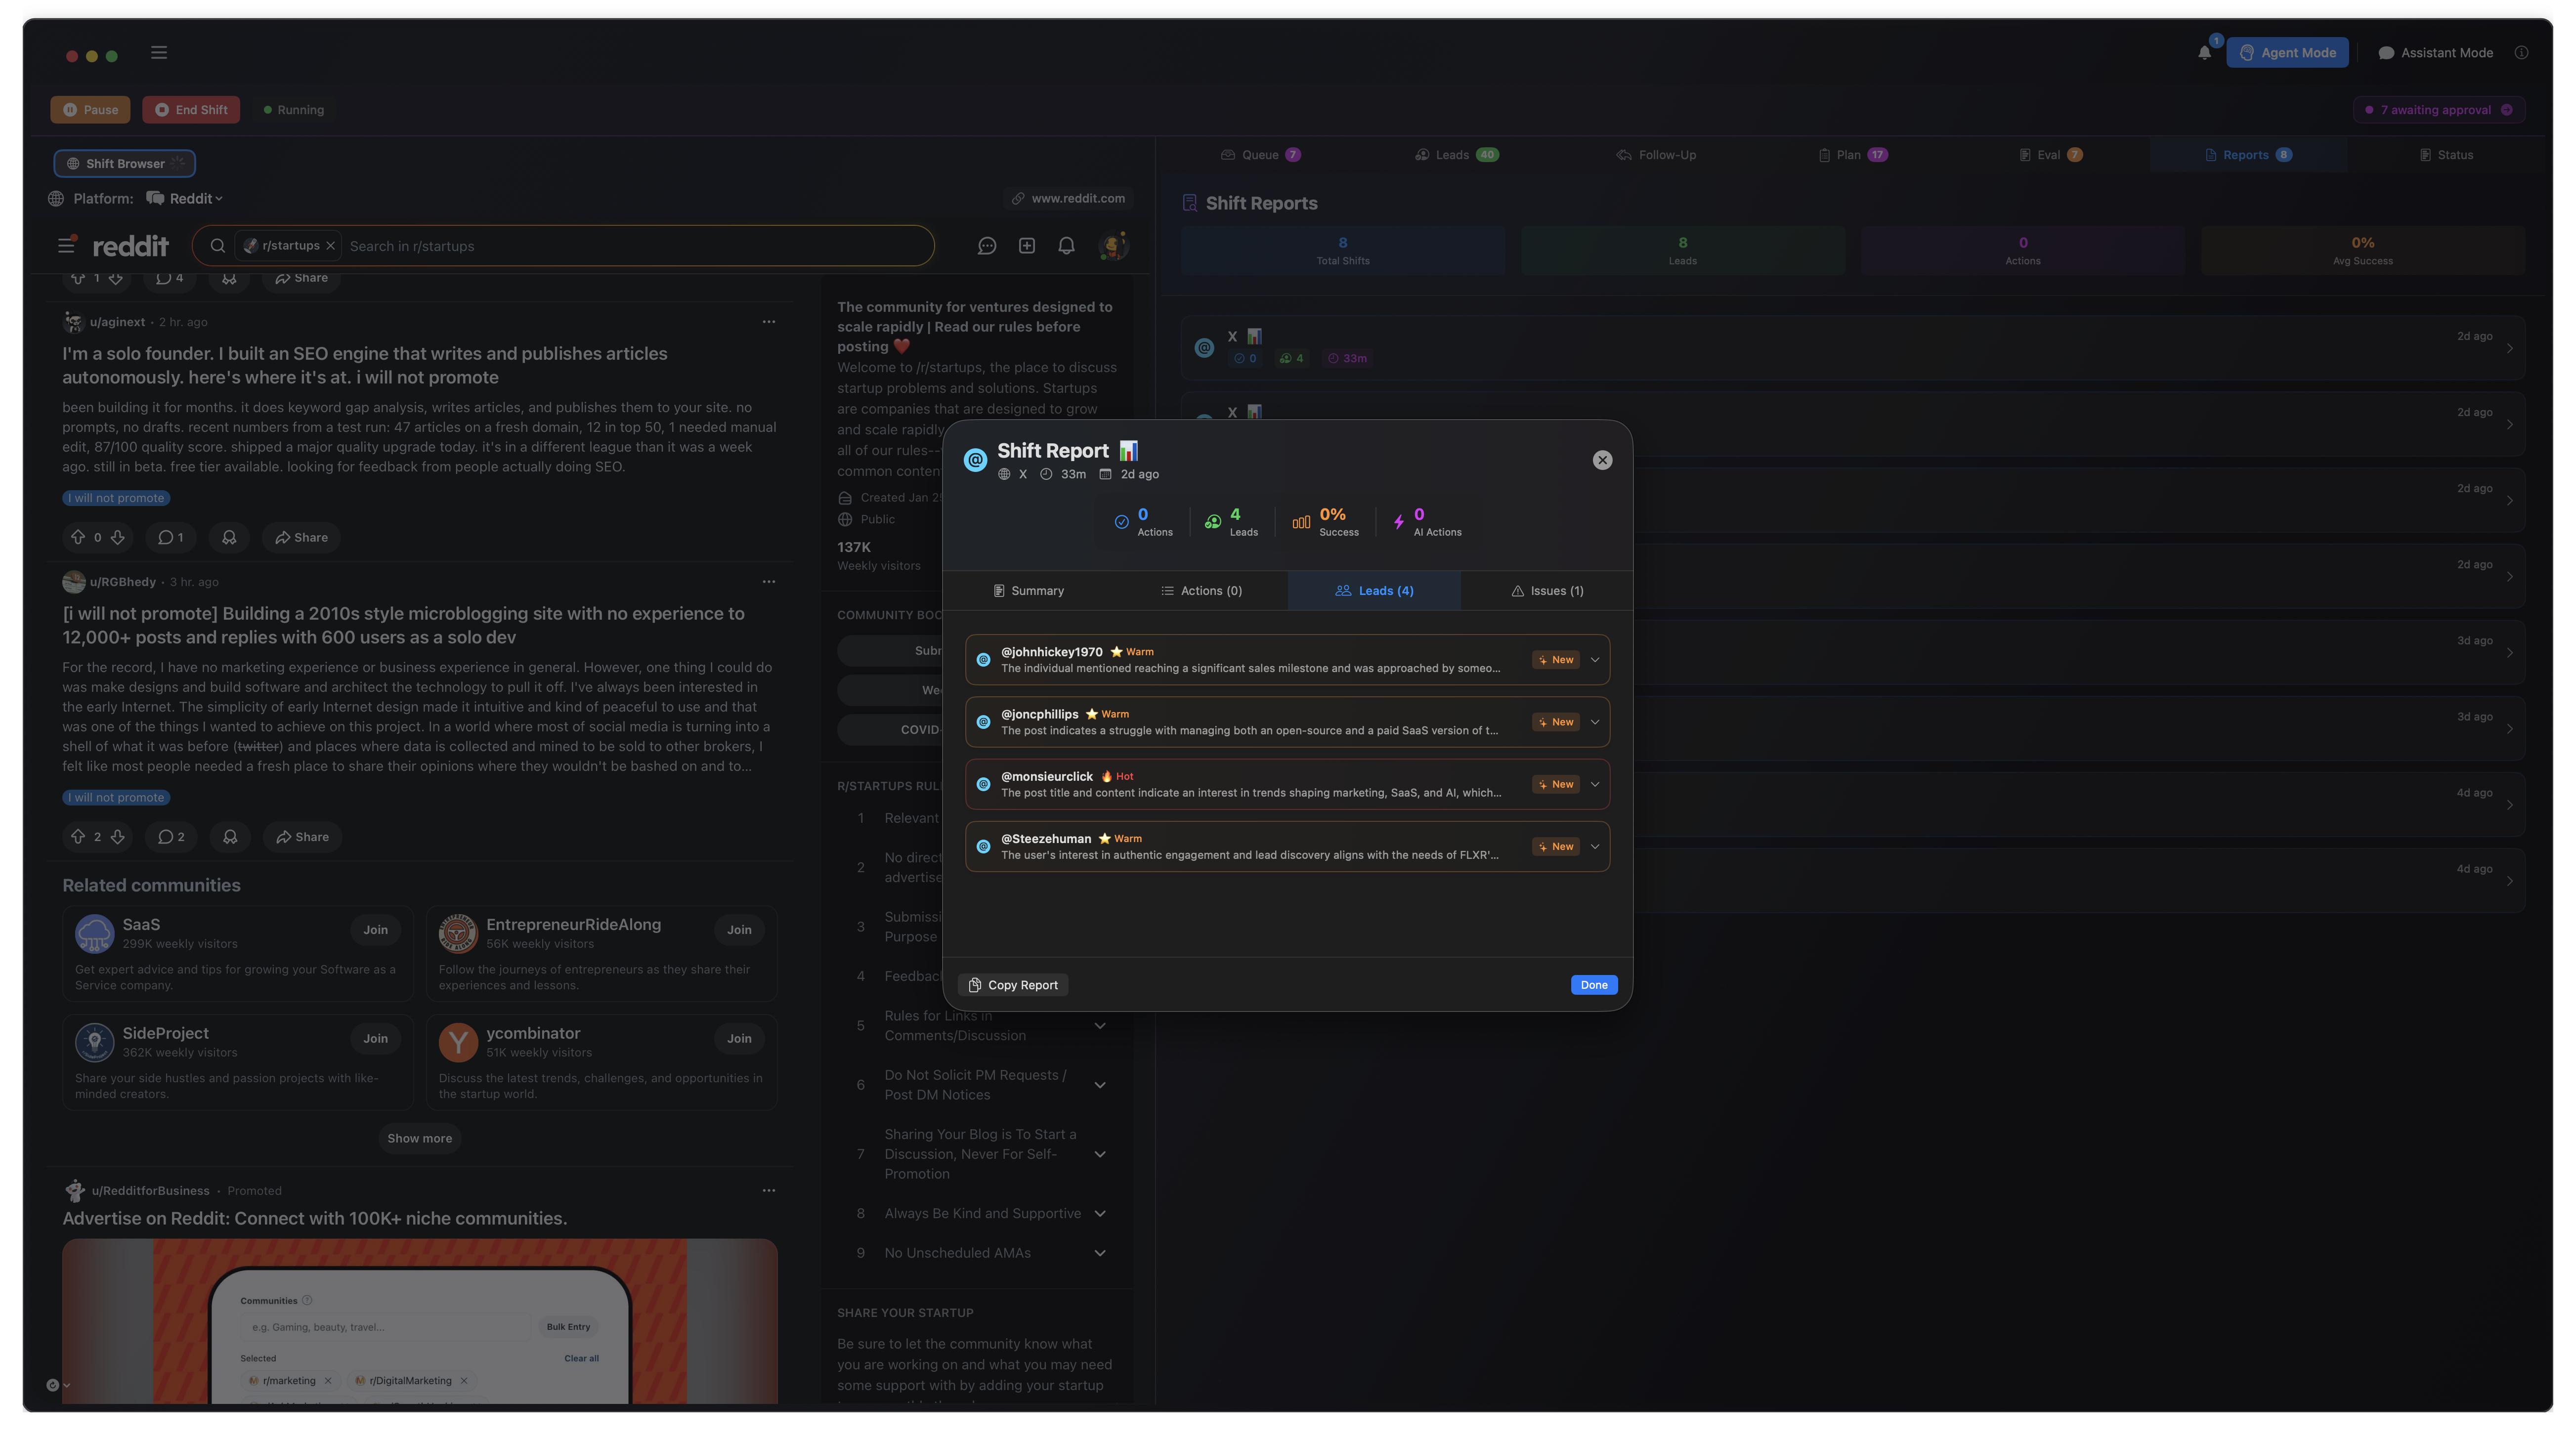The image size is (2576, 1439).
Task: Open first X shift report row
Action: click(x=1852, y=348)
